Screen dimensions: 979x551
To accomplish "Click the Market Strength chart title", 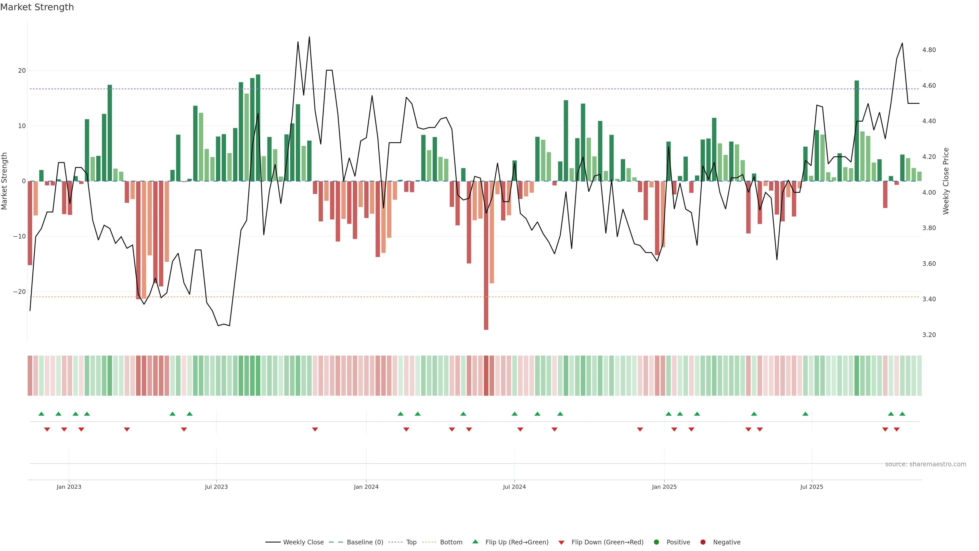I will [37, 7].
